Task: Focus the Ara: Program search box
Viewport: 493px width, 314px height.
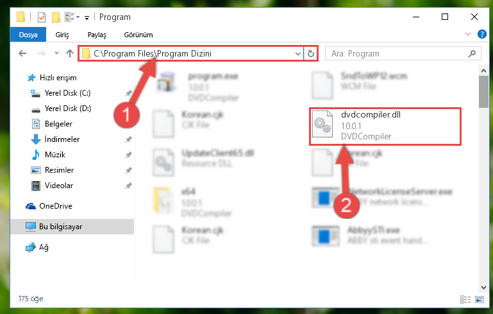Action: click(397, 53)
